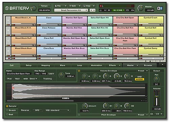Toggle the Reverse button

[25, 110]
